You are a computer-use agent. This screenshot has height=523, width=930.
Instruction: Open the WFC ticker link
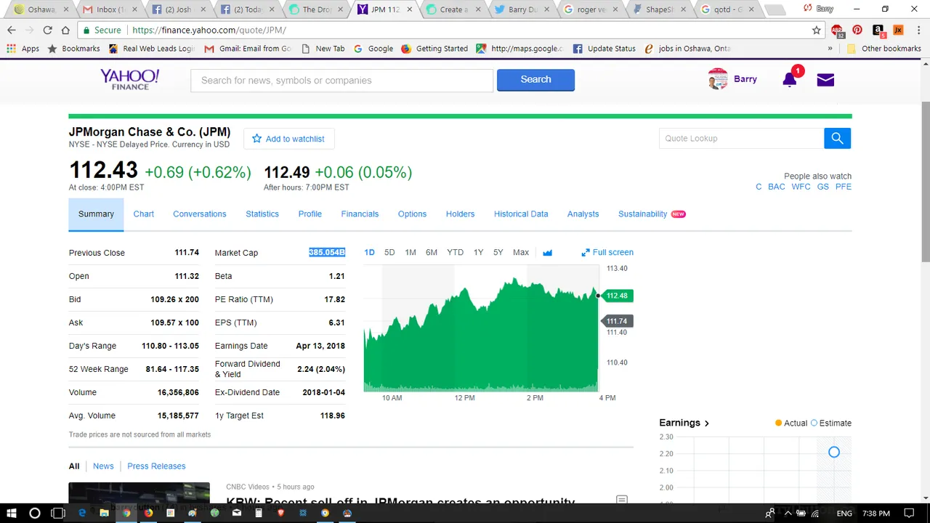[801, 187]
